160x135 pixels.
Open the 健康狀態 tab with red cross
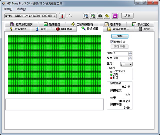click(64, 29)
